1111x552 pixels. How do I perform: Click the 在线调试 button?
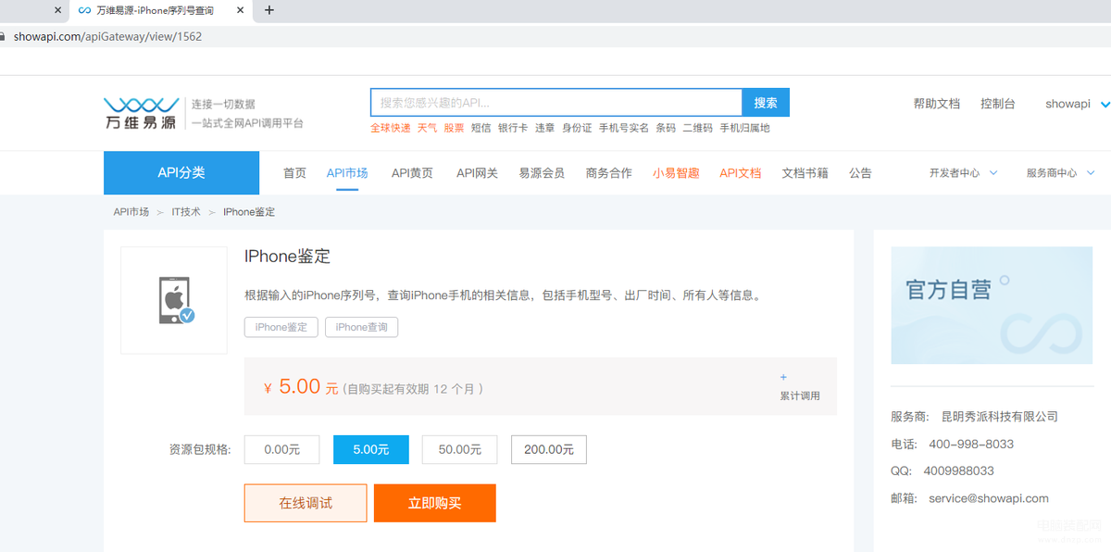point(306,503)
